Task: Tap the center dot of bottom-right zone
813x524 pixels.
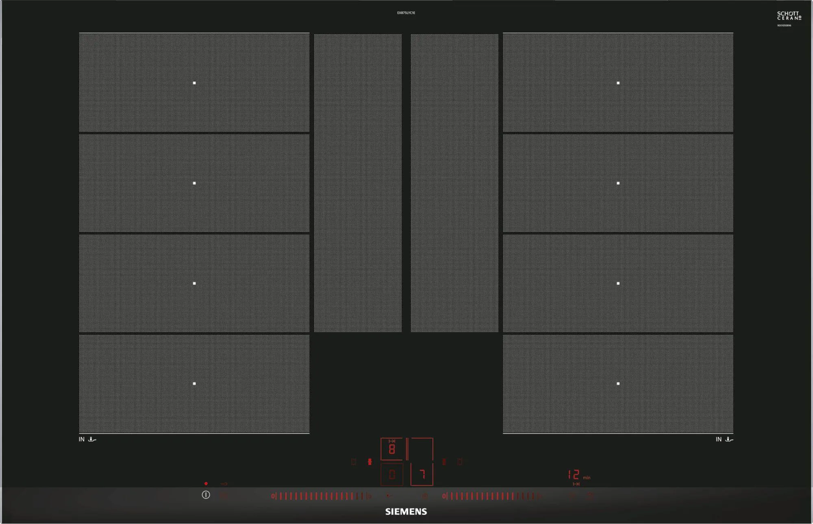Action: pyautogui.click(x=618, y=384)
